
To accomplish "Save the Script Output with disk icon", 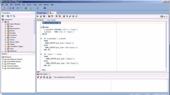I will (x=44, y=77).
